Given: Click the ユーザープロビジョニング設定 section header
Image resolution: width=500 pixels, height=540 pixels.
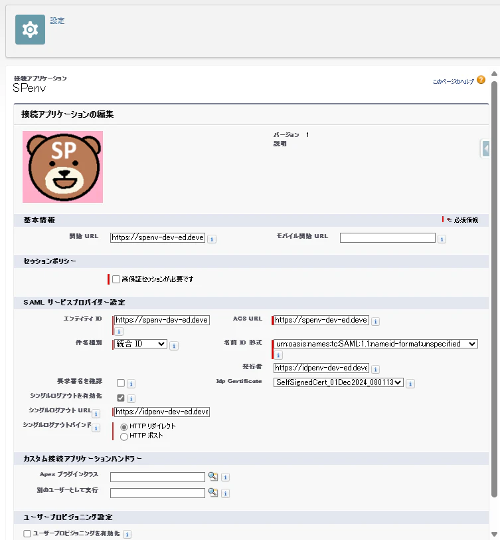Looking at the screenshot, I should [x=68, y=517].
